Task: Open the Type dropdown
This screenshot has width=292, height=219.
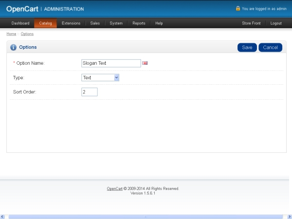Action: pyautogui.click(x=100, y=77)
